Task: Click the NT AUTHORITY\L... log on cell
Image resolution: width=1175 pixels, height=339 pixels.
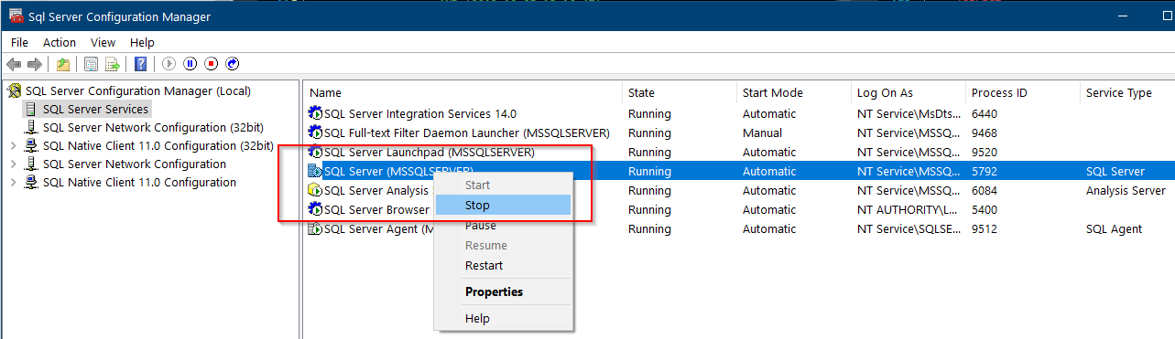Action: coord(908,209)
